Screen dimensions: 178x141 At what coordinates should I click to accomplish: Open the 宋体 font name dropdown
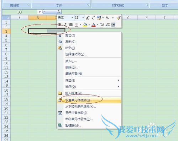pos(72,18)
